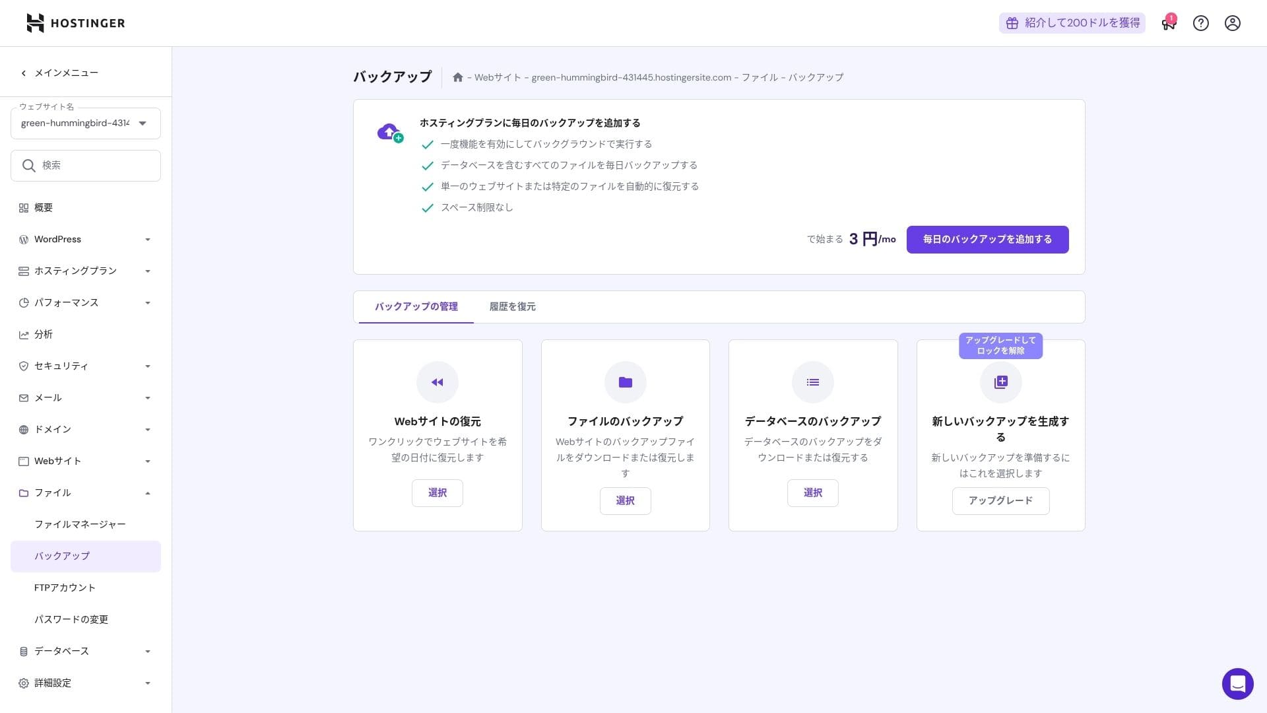Click the list icon on データベースのバックアップ card
This screenshot has width=1267, height=713.
(x=813, y=382)
